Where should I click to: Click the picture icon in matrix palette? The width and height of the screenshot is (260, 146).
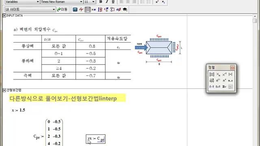click(x=230, y=86)
